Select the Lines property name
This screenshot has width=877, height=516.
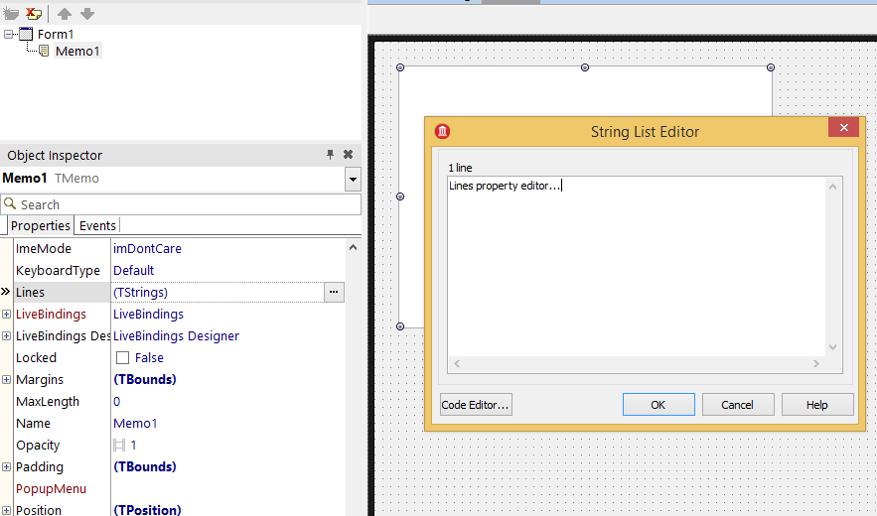click(x=30, y=293)
